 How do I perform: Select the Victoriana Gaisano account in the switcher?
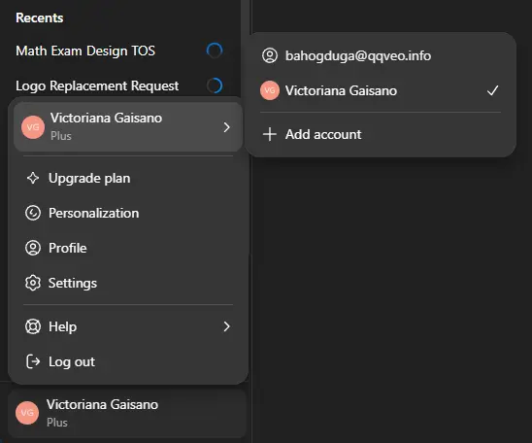pos(380,90)
